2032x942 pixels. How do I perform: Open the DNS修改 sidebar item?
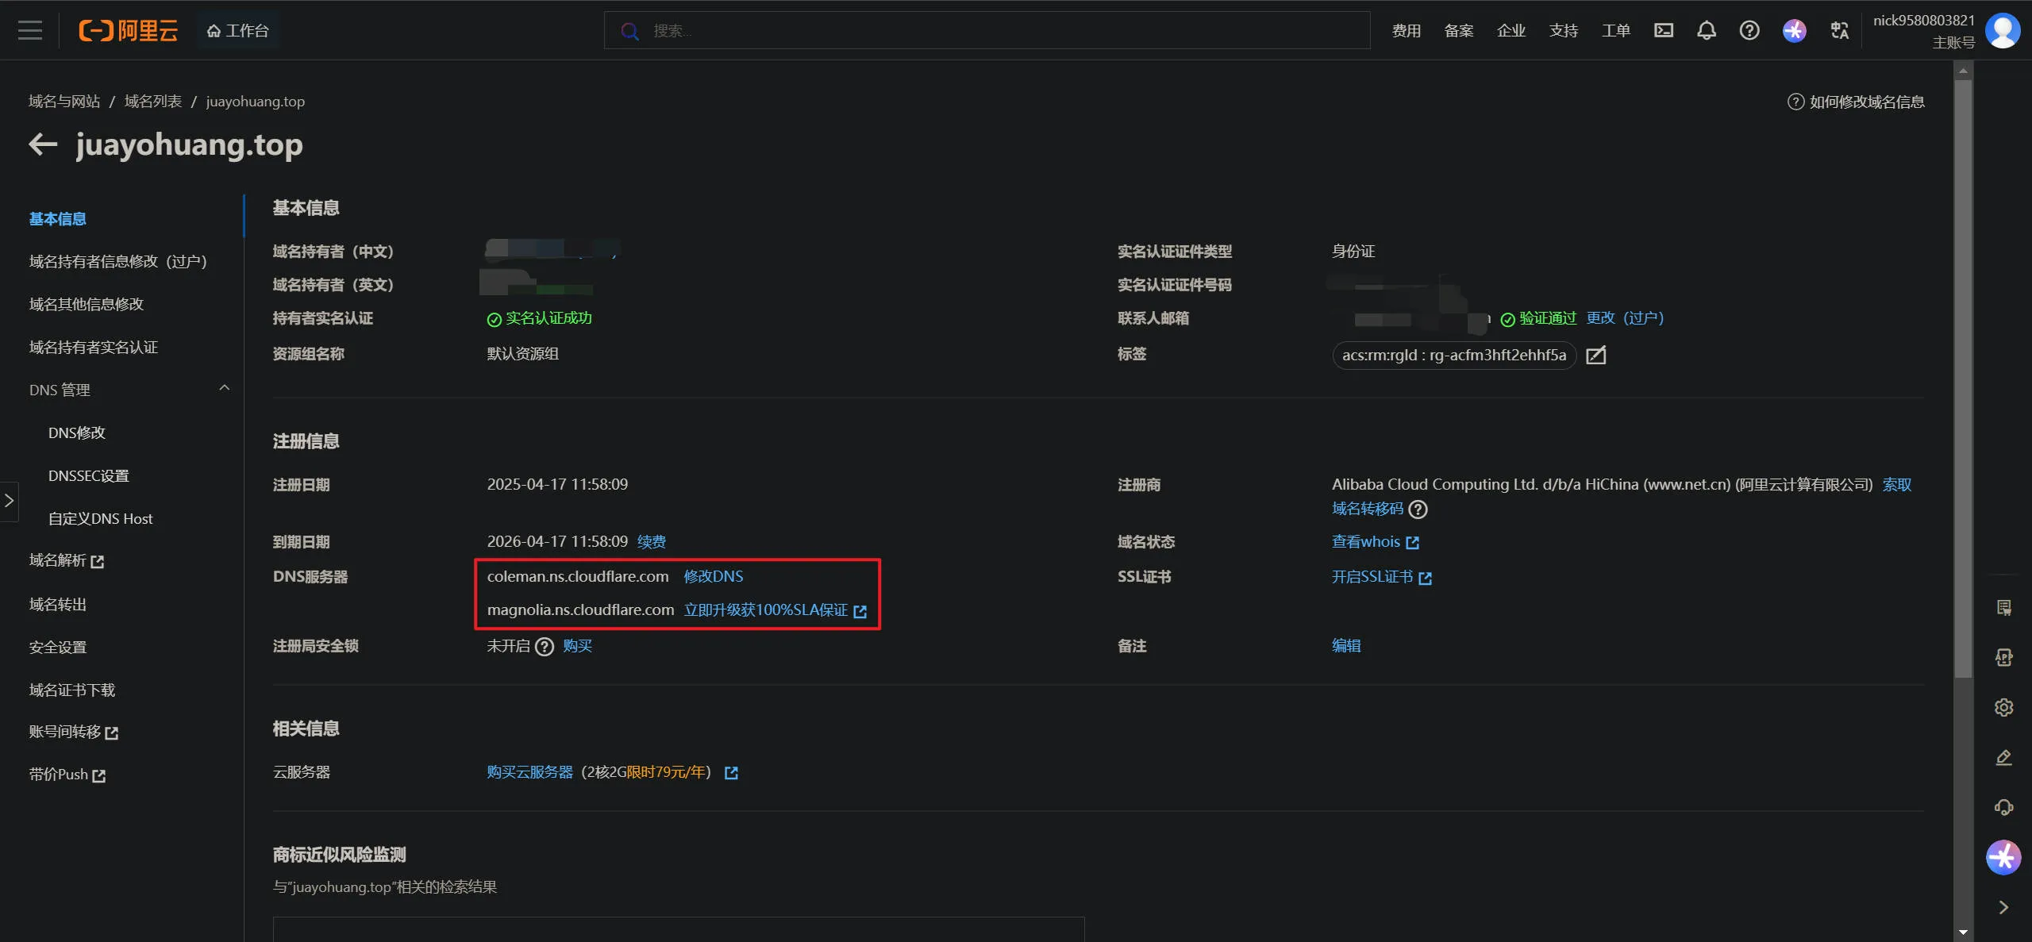pos(77,433)
